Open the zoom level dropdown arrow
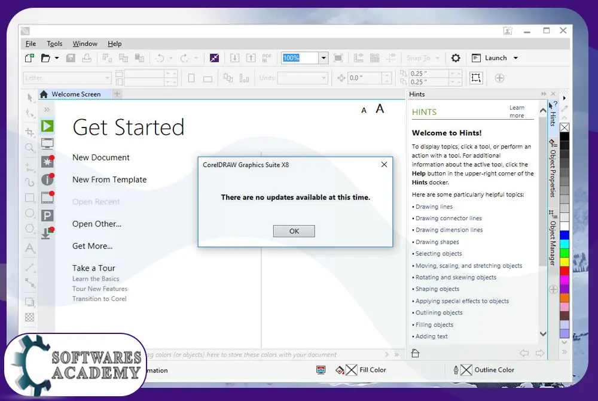 pos(324,58)
